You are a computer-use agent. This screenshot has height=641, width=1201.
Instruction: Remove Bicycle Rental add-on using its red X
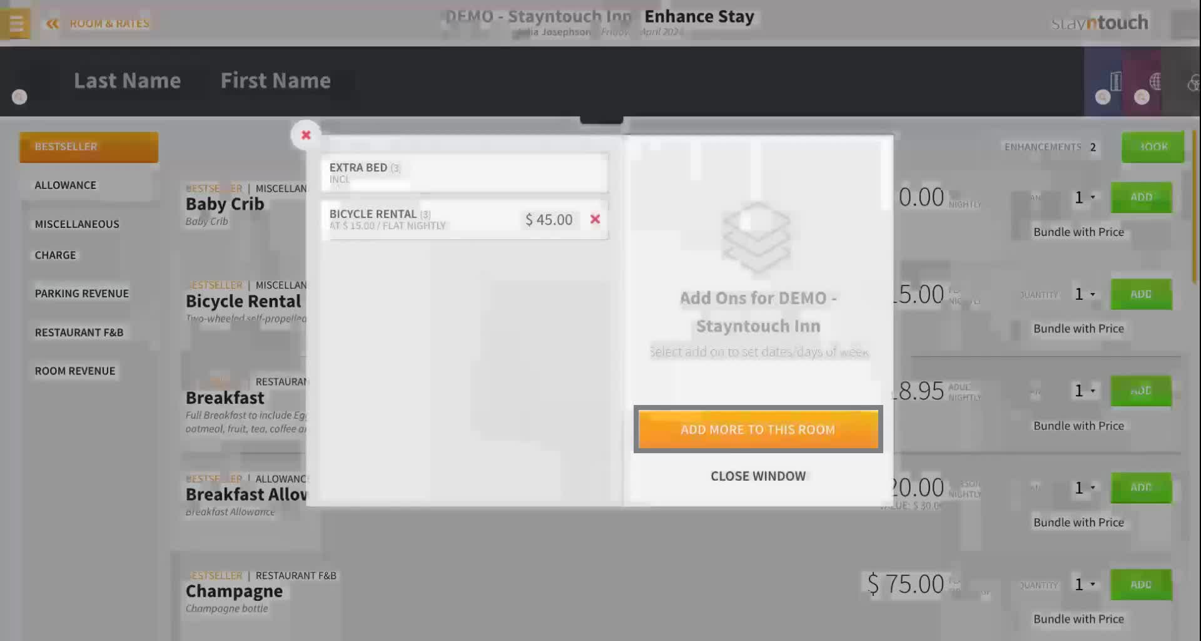[x=595, y=219]
